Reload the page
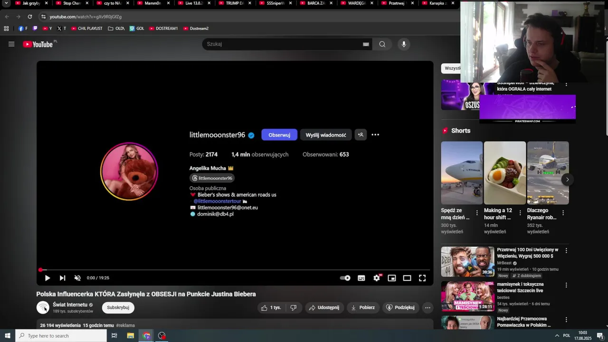Image resolution: width=608 pixels, height=342 pixels. coord(30,17)
